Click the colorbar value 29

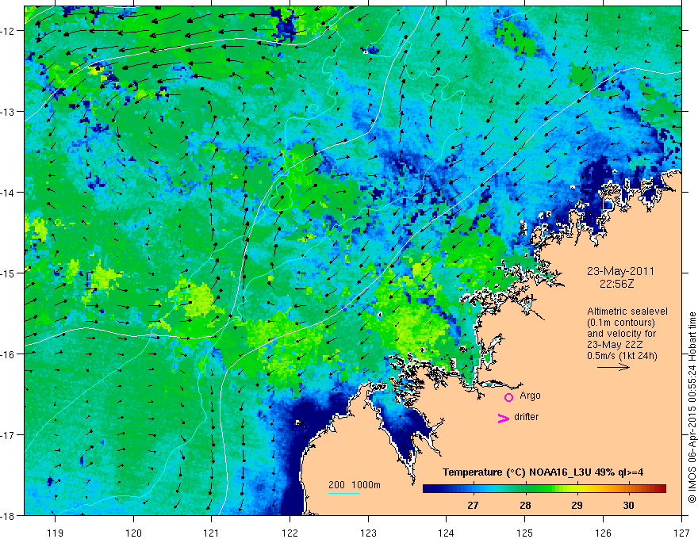point(577,505)
